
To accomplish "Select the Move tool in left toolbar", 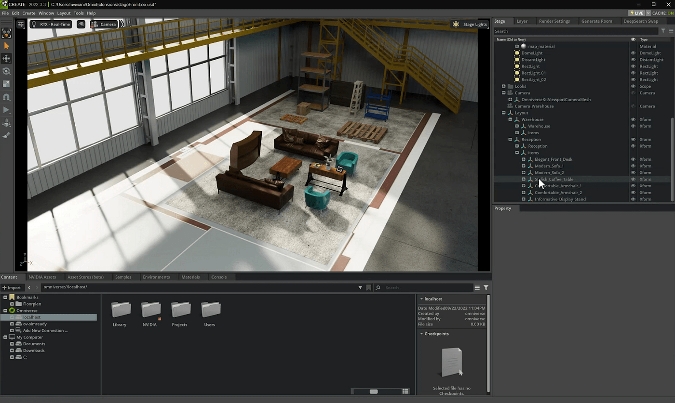I will [7, 58].
